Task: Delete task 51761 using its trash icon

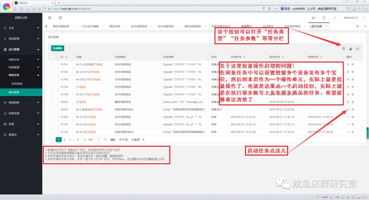Action: (x=353, y=72)
